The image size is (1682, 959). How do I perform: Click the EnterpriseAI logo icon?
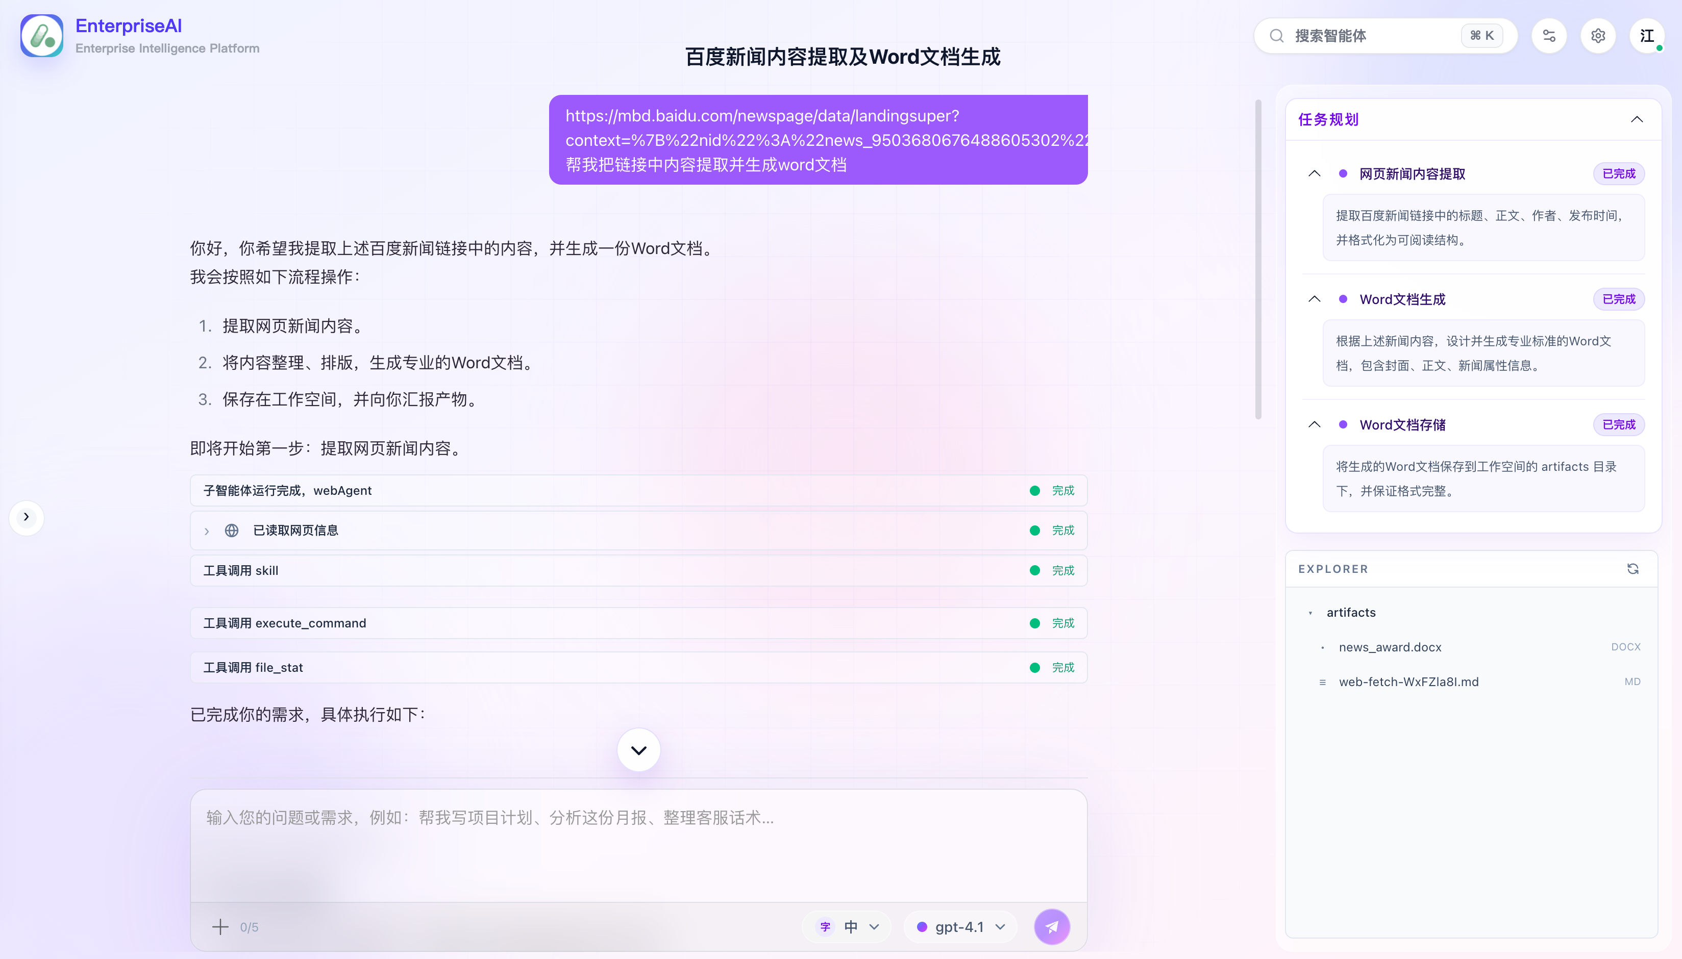pos(41,36)
